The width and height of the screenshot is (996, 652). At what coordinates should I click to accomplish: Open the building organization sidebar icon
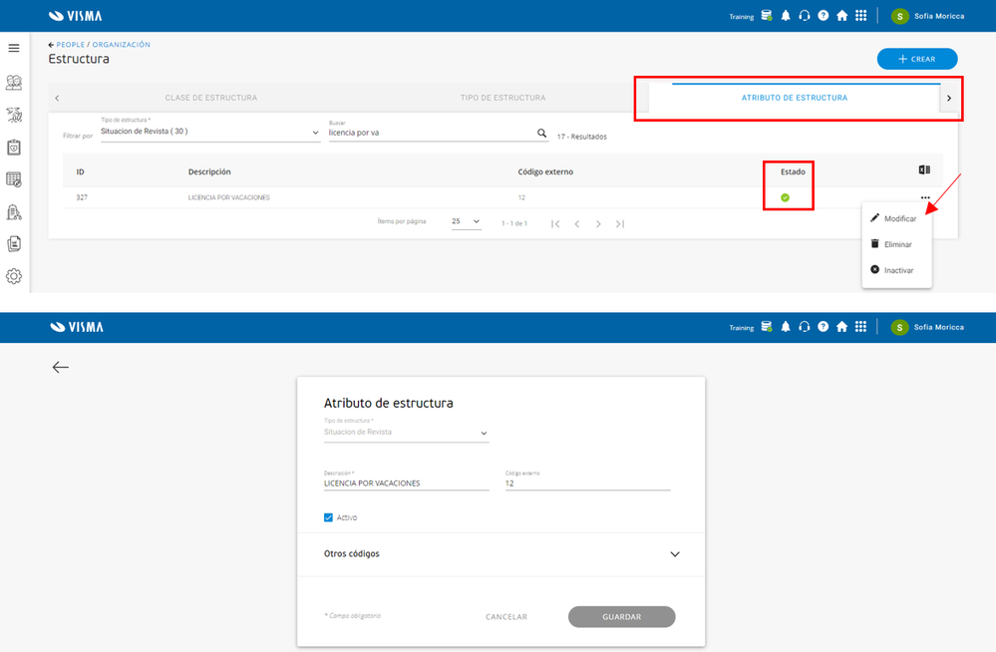coord(14,212)
